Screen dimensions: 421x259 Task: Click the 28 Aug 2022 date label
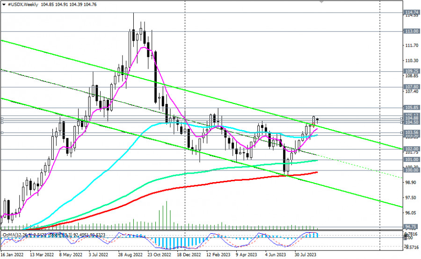130,255
